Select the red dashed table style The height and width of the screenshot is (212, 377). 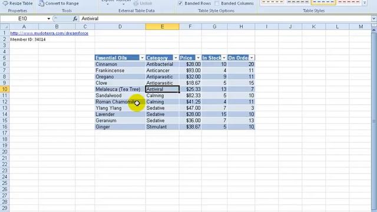(x=349, y=2)
